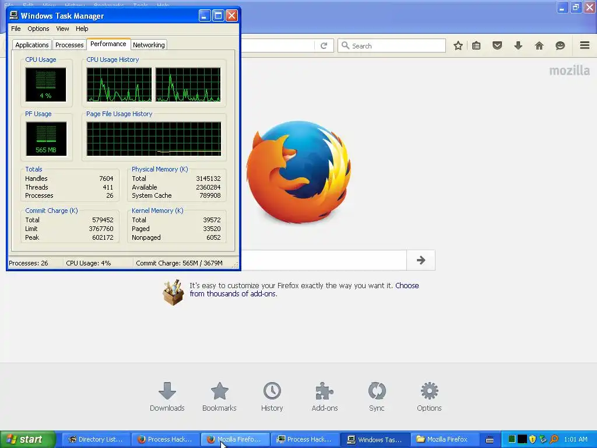Image resolution: width=597 pixels, height=448 pixels.
Task: Switch to the Applications tab
Action: pos(32,45)
